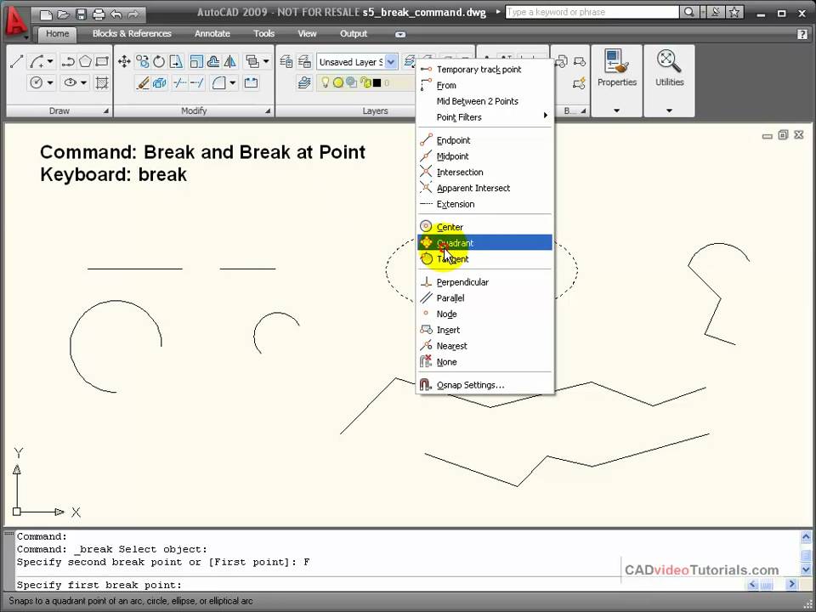Select the Rectangle tool icon

click(102, 61)
